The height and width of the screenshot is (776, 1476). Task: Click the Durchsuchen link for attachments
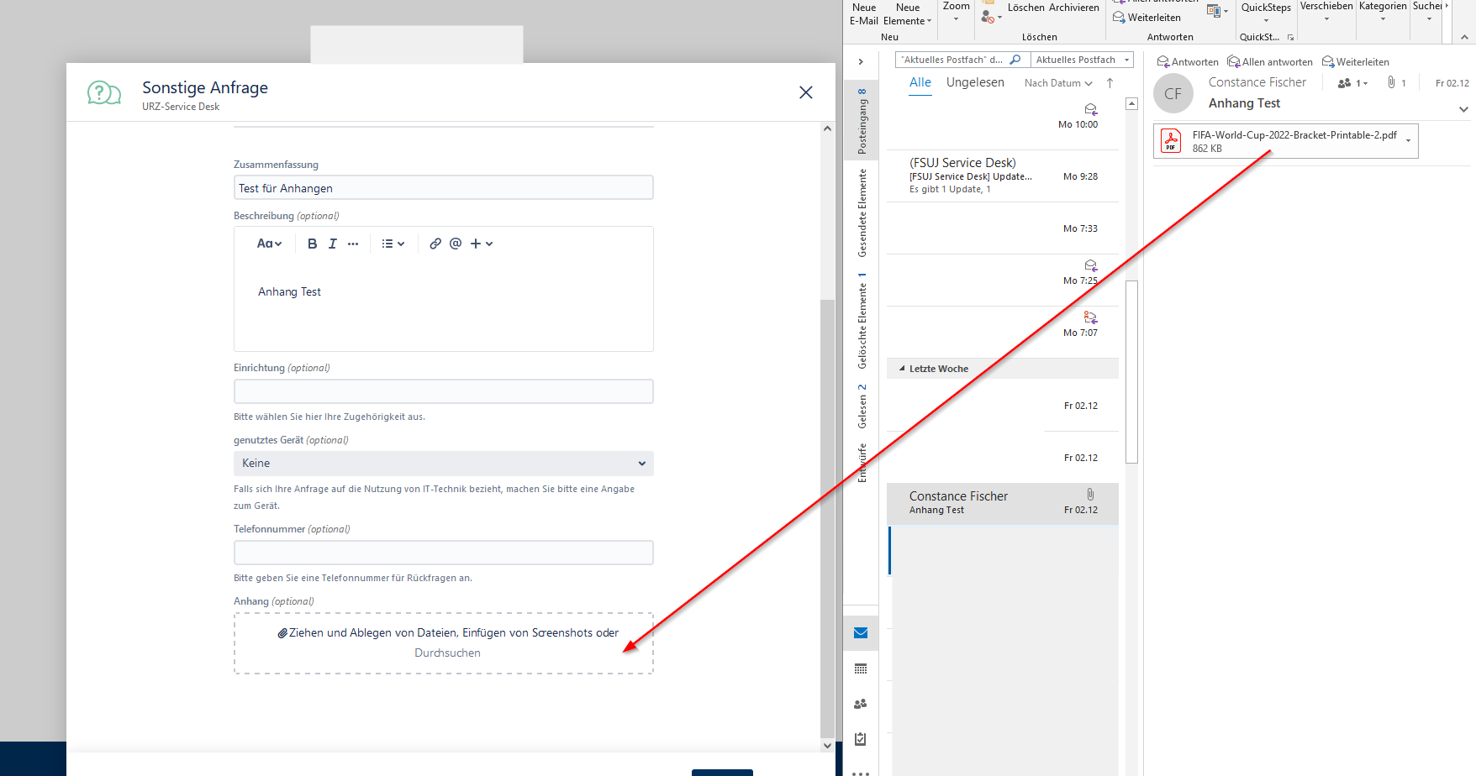tap(447, 653)
